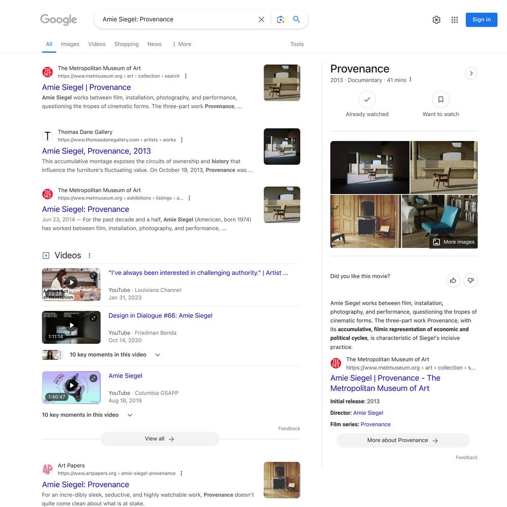Click the blue magnifier search icon
This screenshot has height=507, width=507.
(x=296, y=19)
